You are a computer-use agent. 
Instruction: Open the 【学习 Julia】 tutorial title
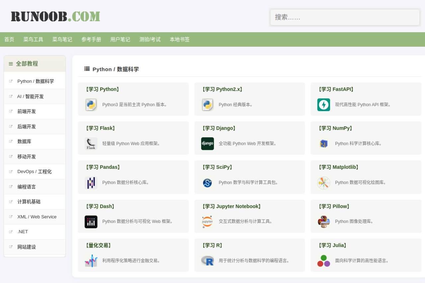click(333, 245)
